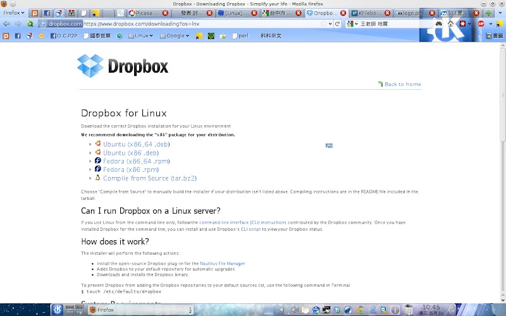Click the info icon in the system tray
This screenshot has height=316, width=506.
395,310
